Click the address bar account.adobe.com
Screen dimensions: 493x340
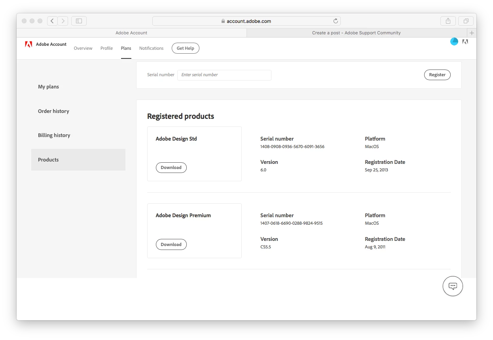(x=246, y=21)
